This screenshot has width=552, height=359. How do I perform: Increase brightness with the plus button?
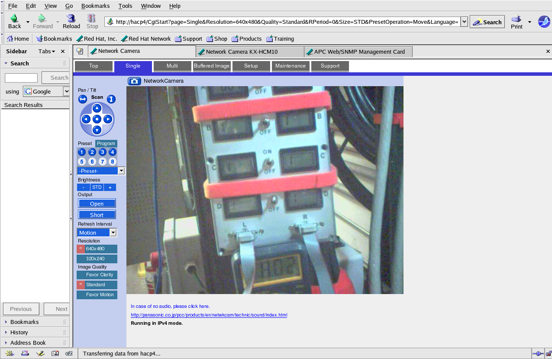110,188
